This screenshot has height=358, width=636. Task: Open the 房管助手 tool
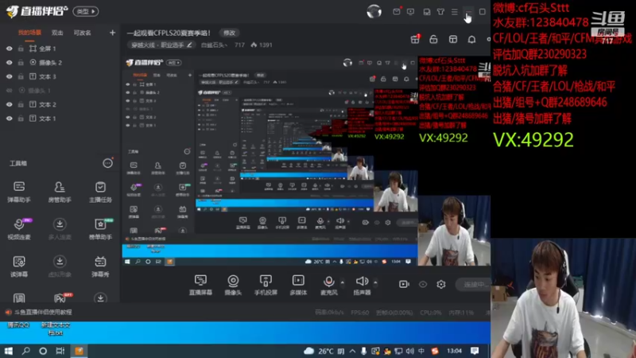pyautogui.click(x=60, y=192)
